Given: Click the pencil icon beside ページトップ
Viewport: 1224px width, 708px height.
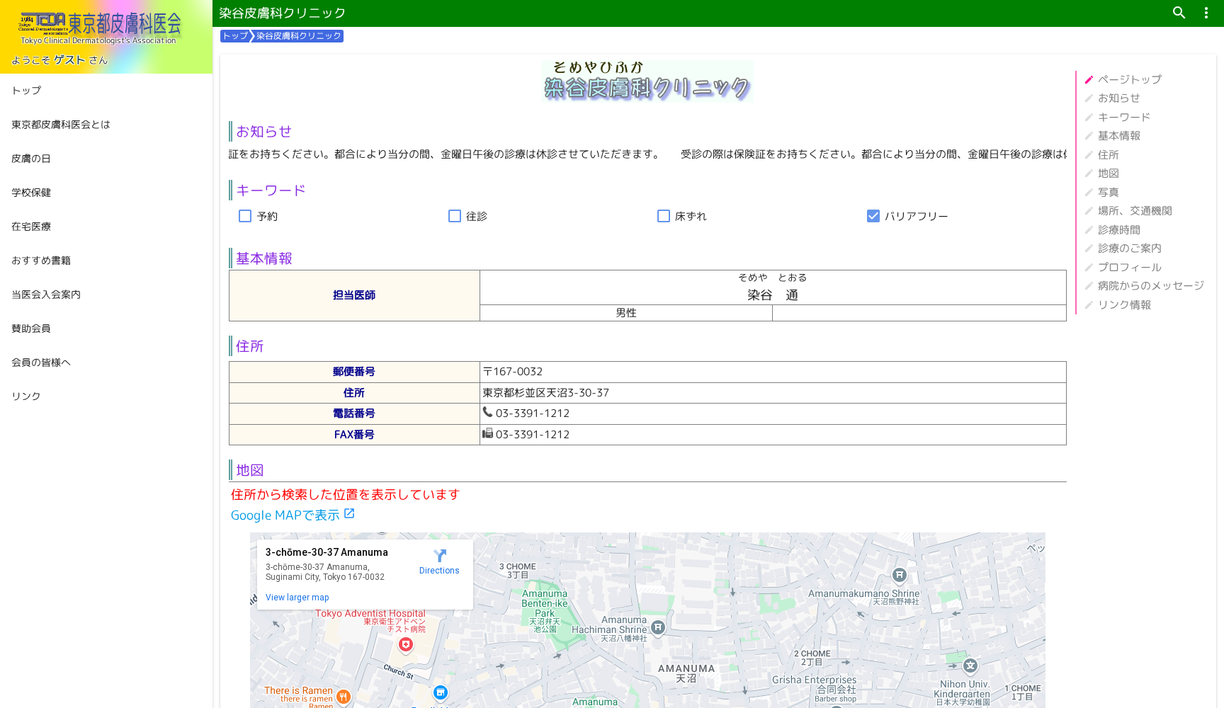Looking at the screenshot, I should coord(1089,79).
